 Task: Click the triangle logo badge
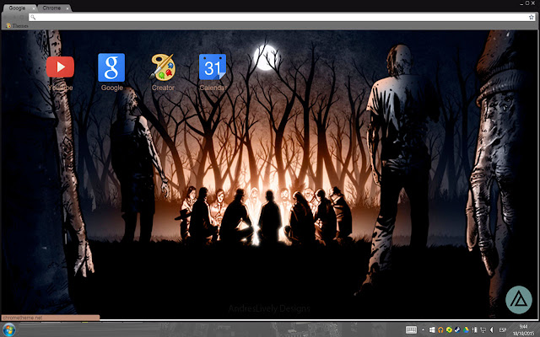coord(519,300)
